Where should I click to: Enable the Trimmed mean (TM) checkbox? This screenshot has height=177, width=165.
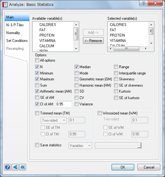pyautogui.click(x=37, y=113)
